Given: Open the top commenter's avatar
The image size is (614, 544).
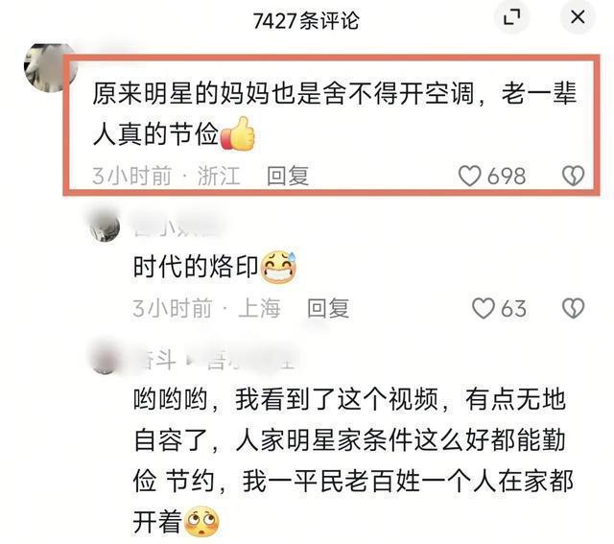Looking at the screenshot, I should pos(50,68).
